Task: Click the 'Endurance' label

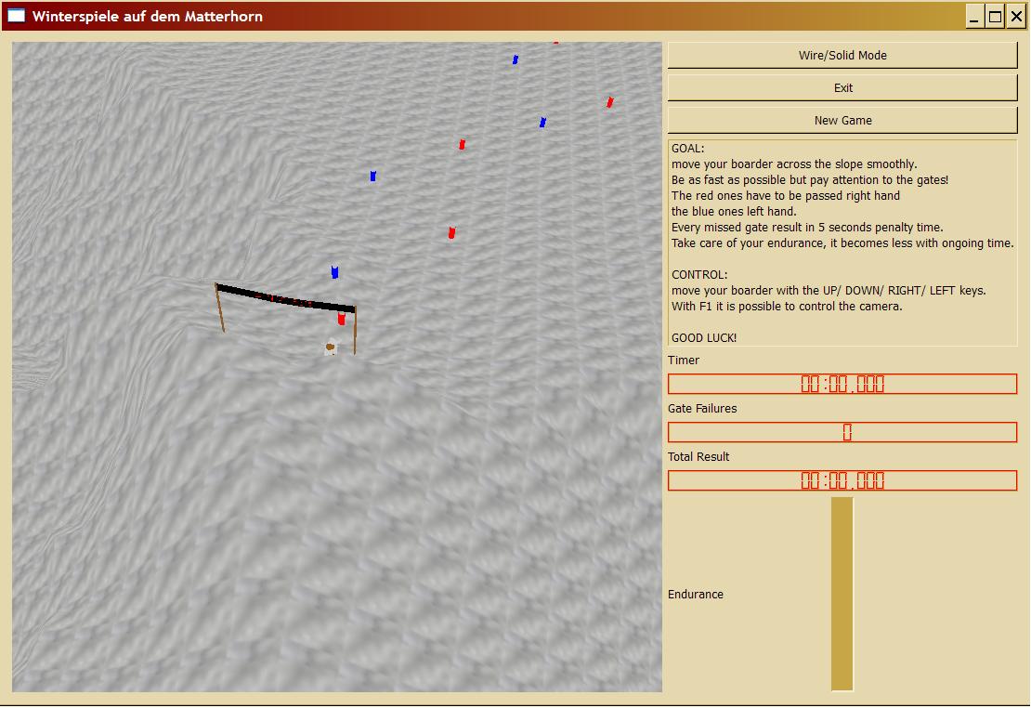Action: (x=696, y=594)
